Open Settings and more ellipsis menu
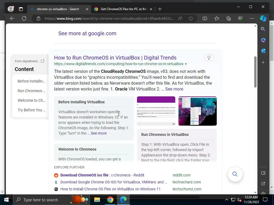Viewport: 274px width, 205px height. [x=252, y=18]
